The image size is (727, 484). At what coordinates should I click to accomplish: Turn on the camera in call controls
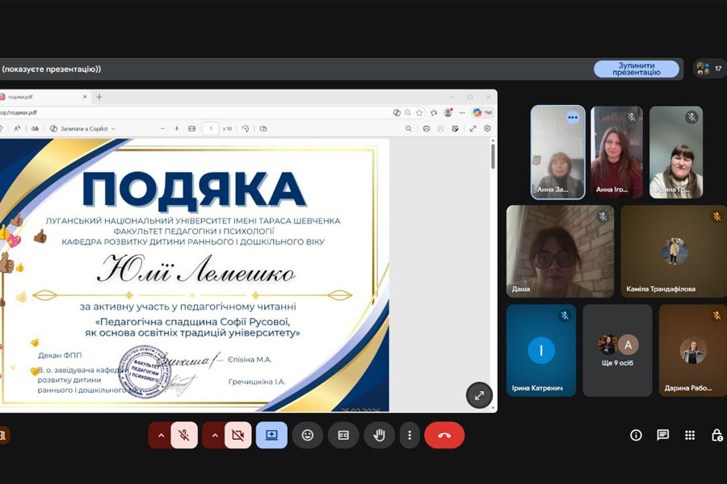coord(237,436)
